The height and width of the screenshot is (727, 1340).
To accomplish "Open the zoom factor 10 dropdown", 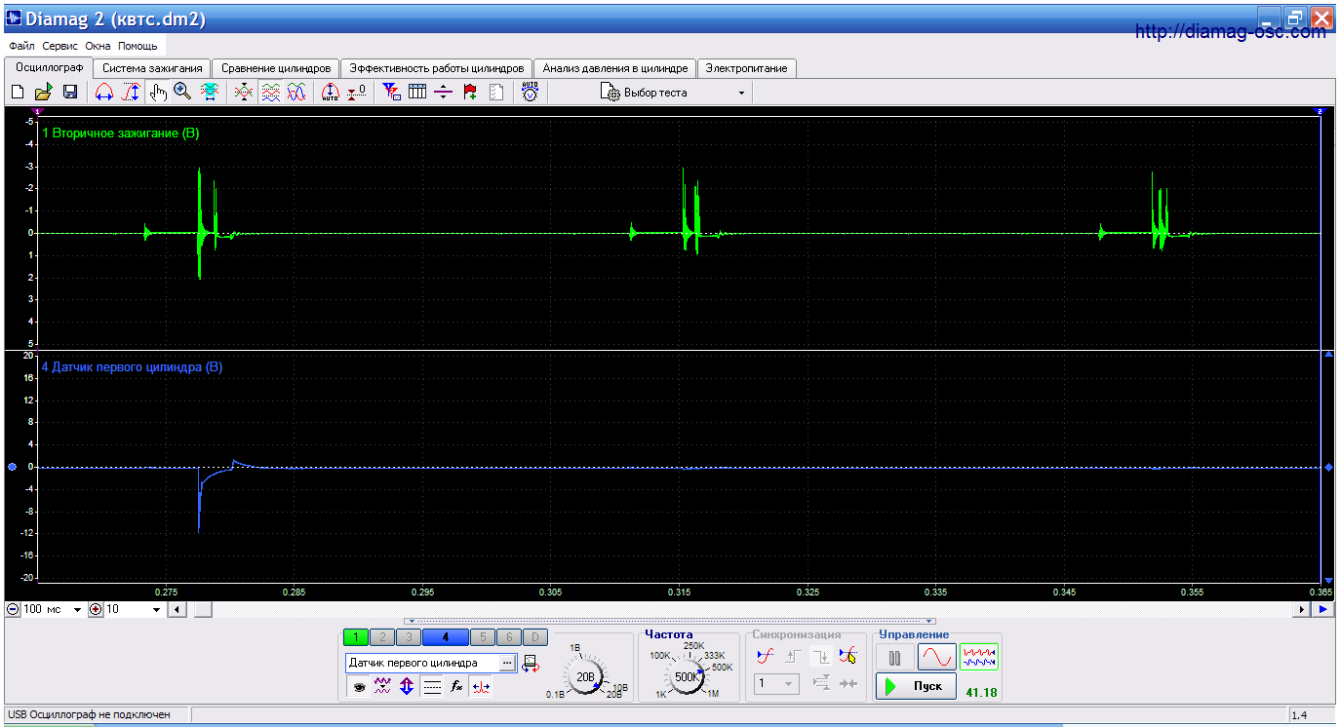I will click(157, 610).
